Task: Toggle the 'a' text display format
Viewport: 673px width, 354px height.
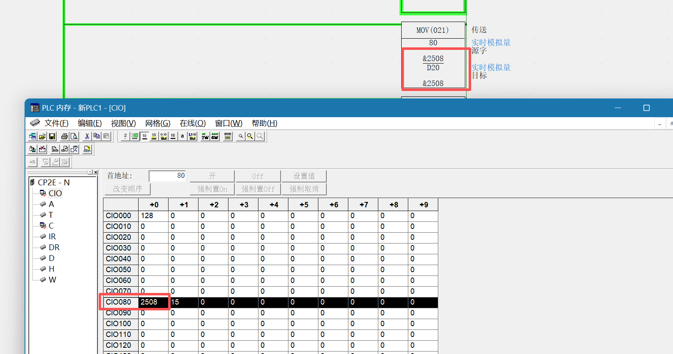Action: point(182,136)
